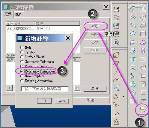The image size is (149, 128).
Task: Select the Hole tool hatched icon
Action: point(133,59)
